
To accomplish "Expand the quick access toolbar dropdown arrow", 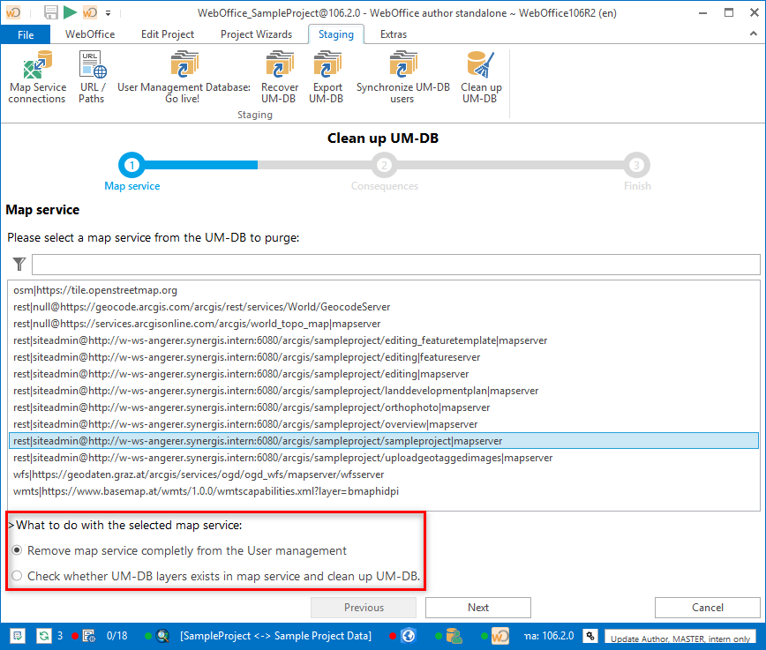I will point(108,13).
